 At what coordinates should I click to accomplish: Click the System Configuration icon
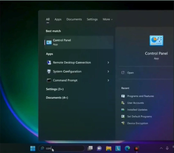click(x=49, y=72)
